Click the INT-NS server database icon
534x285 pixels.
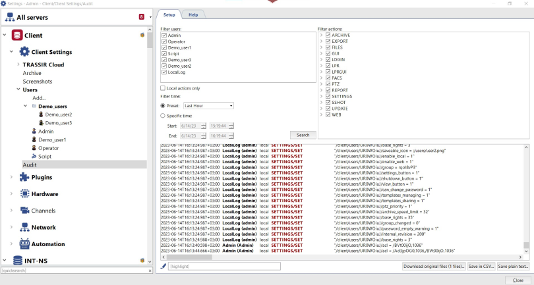(18, 261)
